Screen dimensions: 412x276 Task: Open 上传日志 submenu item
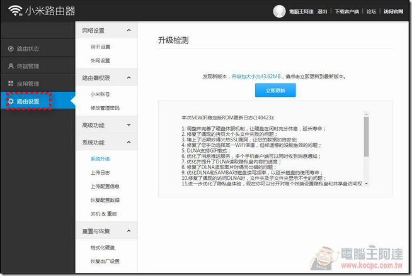100,172
